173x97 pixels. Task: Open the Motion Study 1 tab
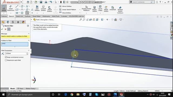pos(31,89)
